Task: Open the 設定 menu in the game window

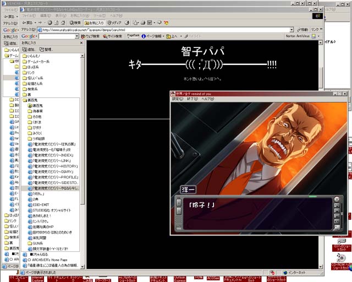Action: (x=178, y=99)
